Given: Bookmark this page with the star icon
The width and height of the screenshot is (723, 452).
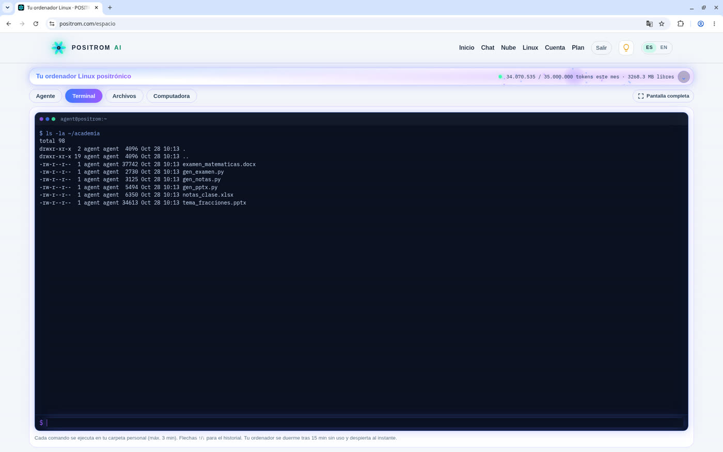Looking at the screenshot, I should [x=662, y=24].
